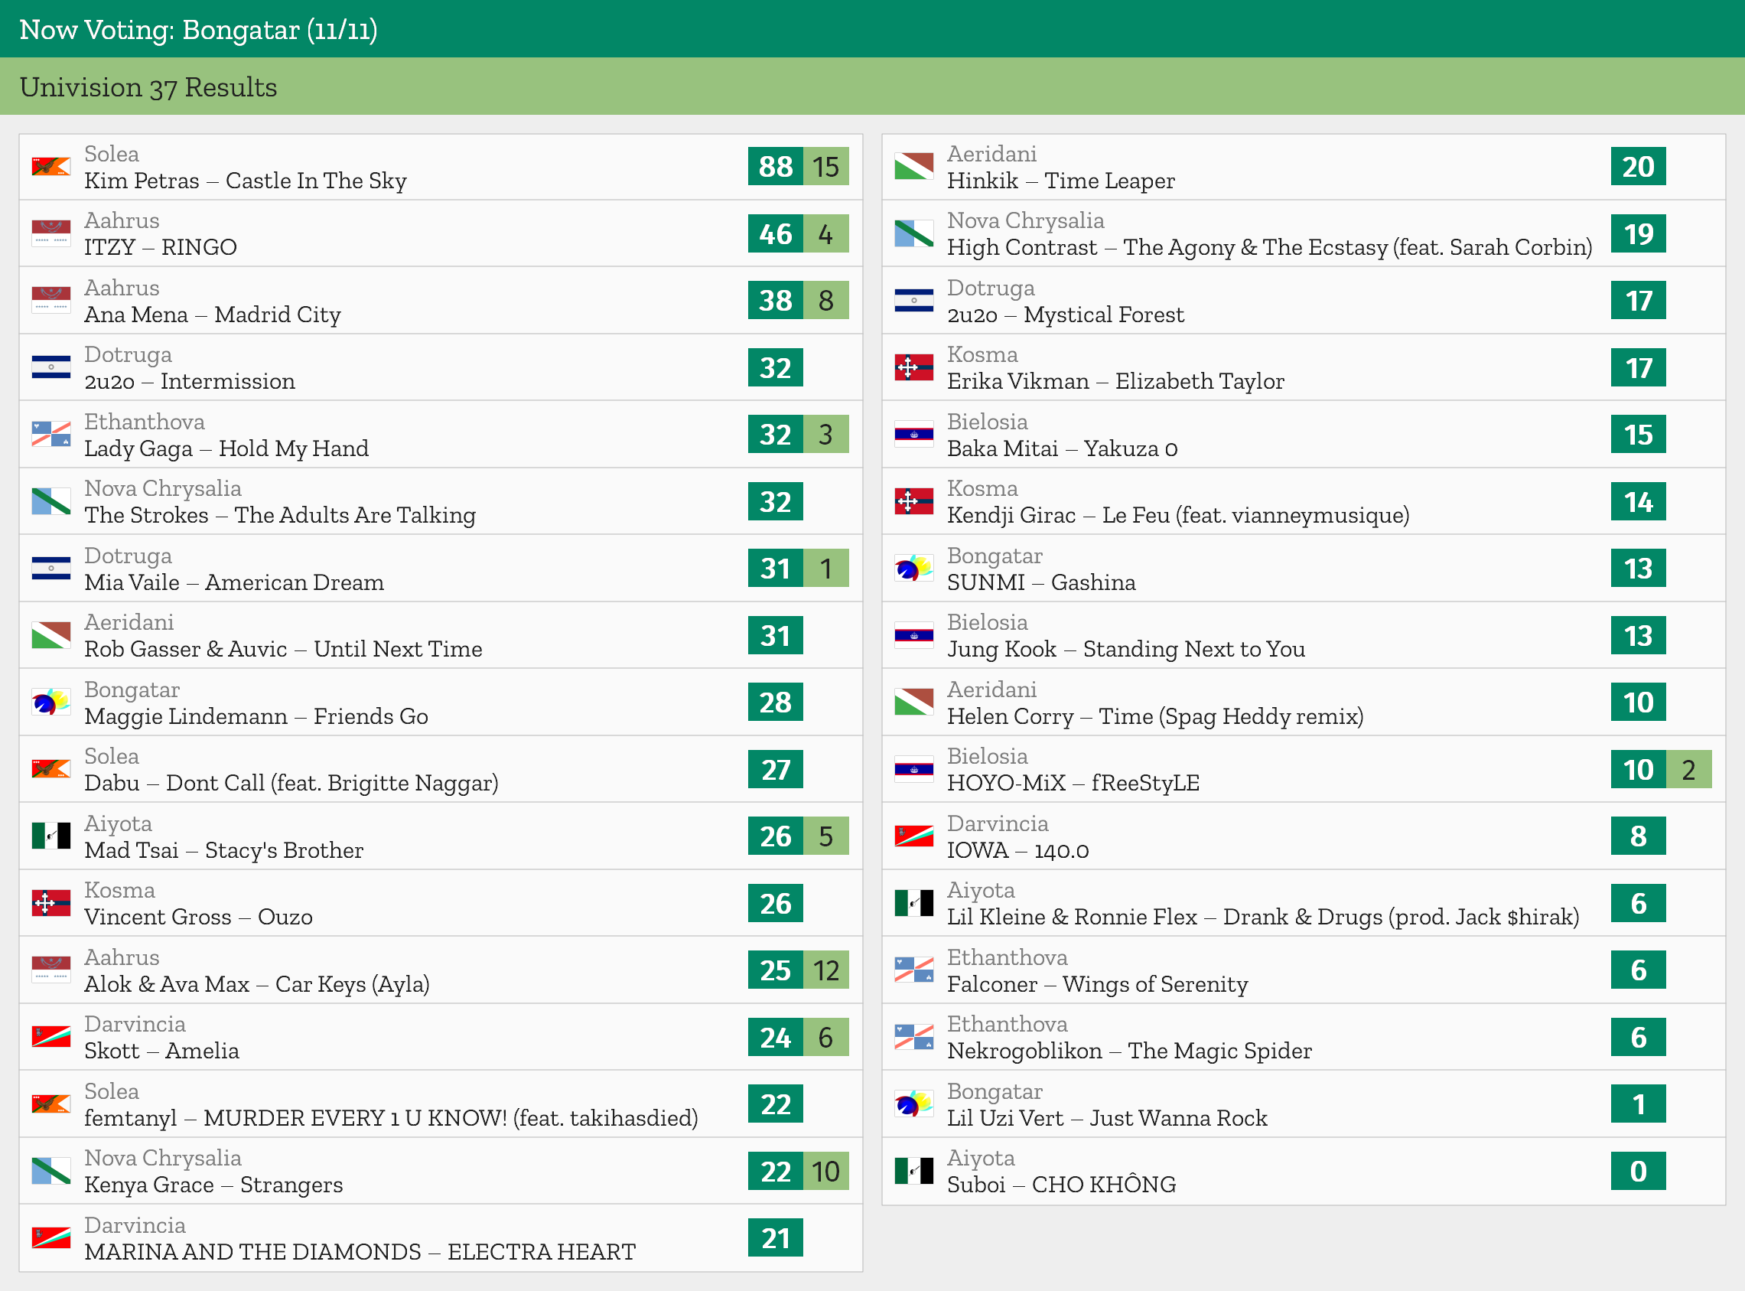Select 'Vincent Gross – Ouzo' title
1745x1291 pixels.
[198, 917]
